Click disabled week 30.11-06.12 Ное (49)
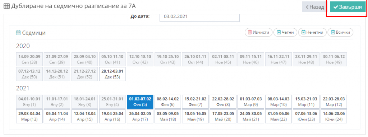This screenshot has height=137, width=368. pos(334,59)
